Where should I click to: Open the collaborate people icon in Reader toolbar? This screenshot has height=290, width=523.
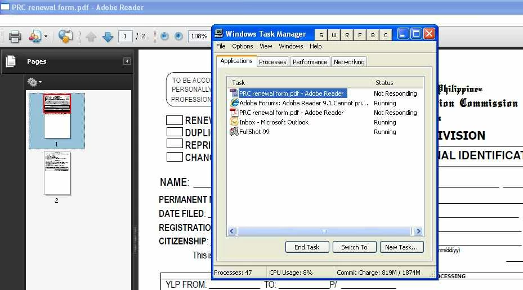[x=35, y=37]
